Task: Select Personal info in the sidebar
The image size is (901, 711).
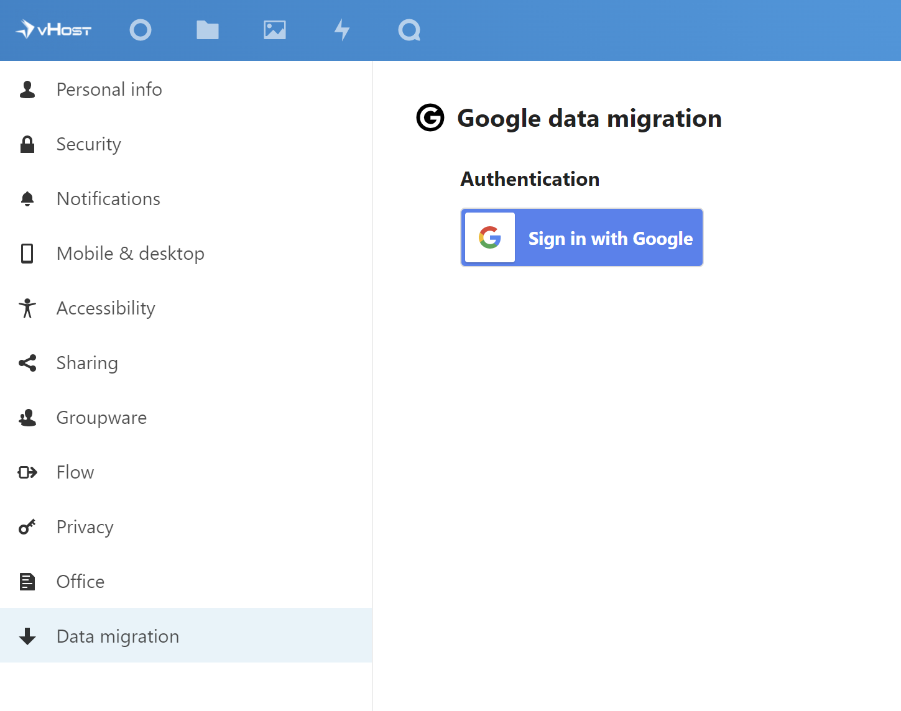Action: [109, 89]
